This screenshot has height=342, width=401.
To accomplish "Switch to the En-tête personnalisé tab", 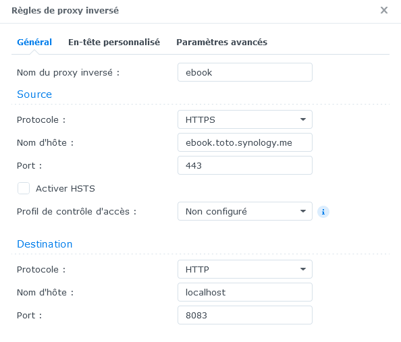I will [x=114, y=42].
